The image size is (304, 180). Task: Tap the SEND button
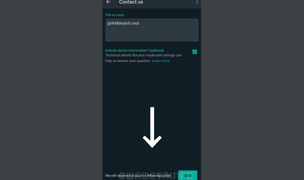tap(188, 176)
